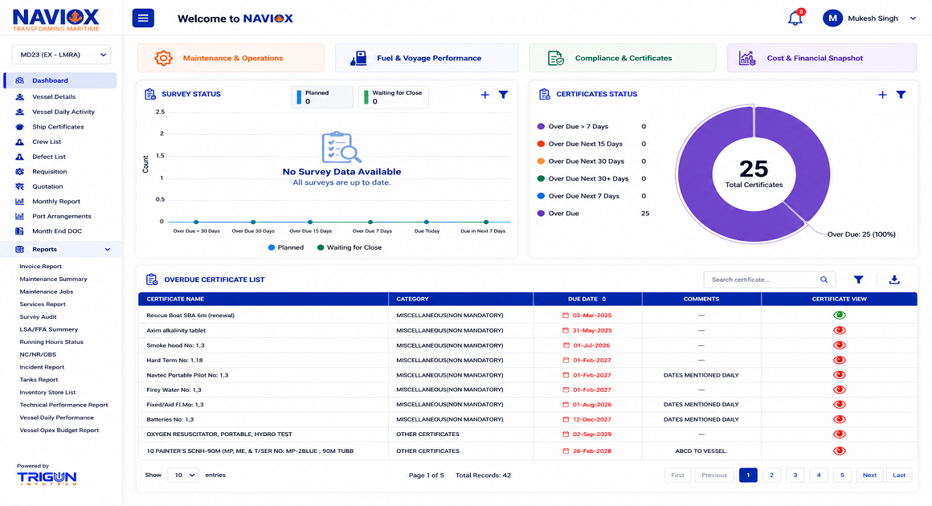Screen dimensions: 932x506
Task: Switch to Compliance & Certificates tab
Action: (x=623, y=58)
